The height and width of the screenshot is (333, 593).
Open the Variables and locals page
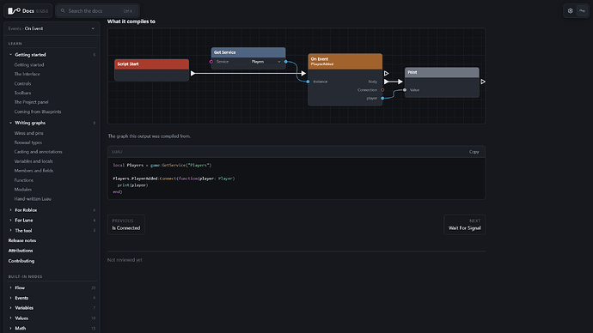click(34, 161)
